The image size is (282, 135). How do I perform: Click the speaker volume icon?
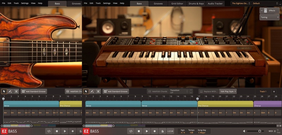[244, 131]
